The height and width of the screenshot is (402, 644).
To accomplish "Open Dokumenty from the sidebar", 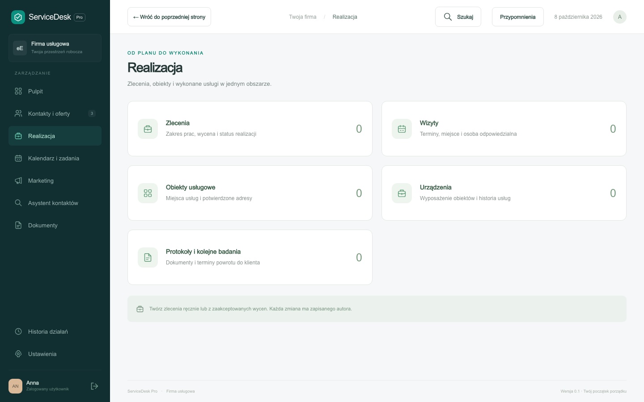I will click(55, 225).
